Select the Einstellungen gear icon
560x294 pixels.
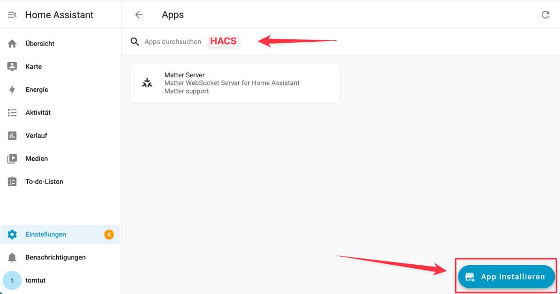coord(12,235)
